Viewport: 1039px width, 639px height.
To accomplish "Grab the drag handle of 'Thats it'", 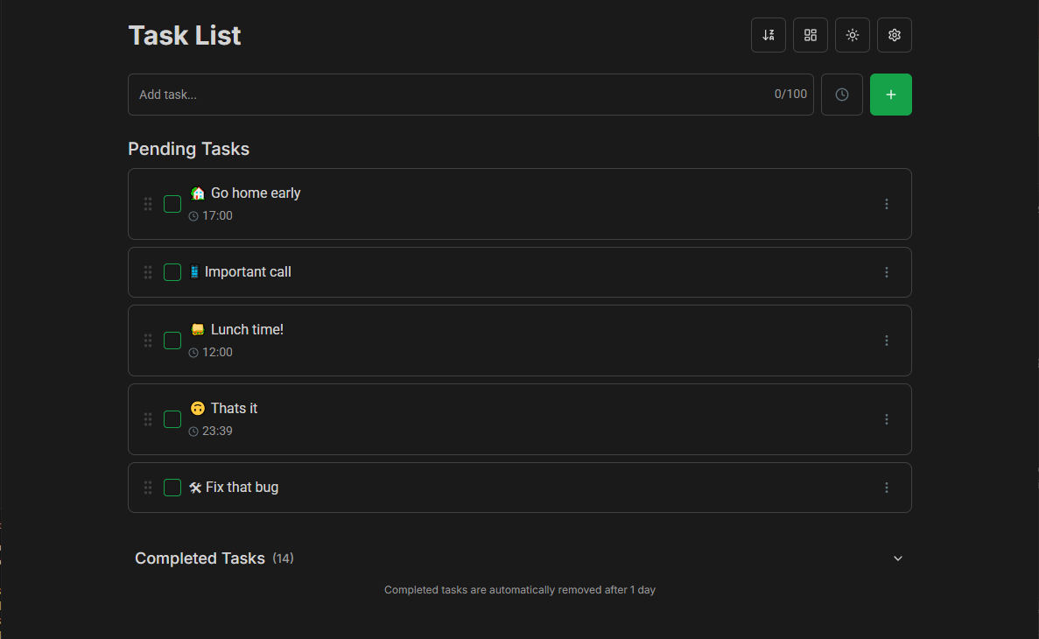I will tap(147, 419).
